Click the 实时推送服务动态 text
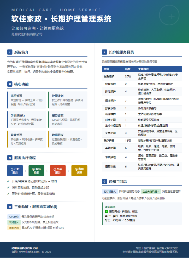Viewport: 189px width, 268px height. coord(129,191)
